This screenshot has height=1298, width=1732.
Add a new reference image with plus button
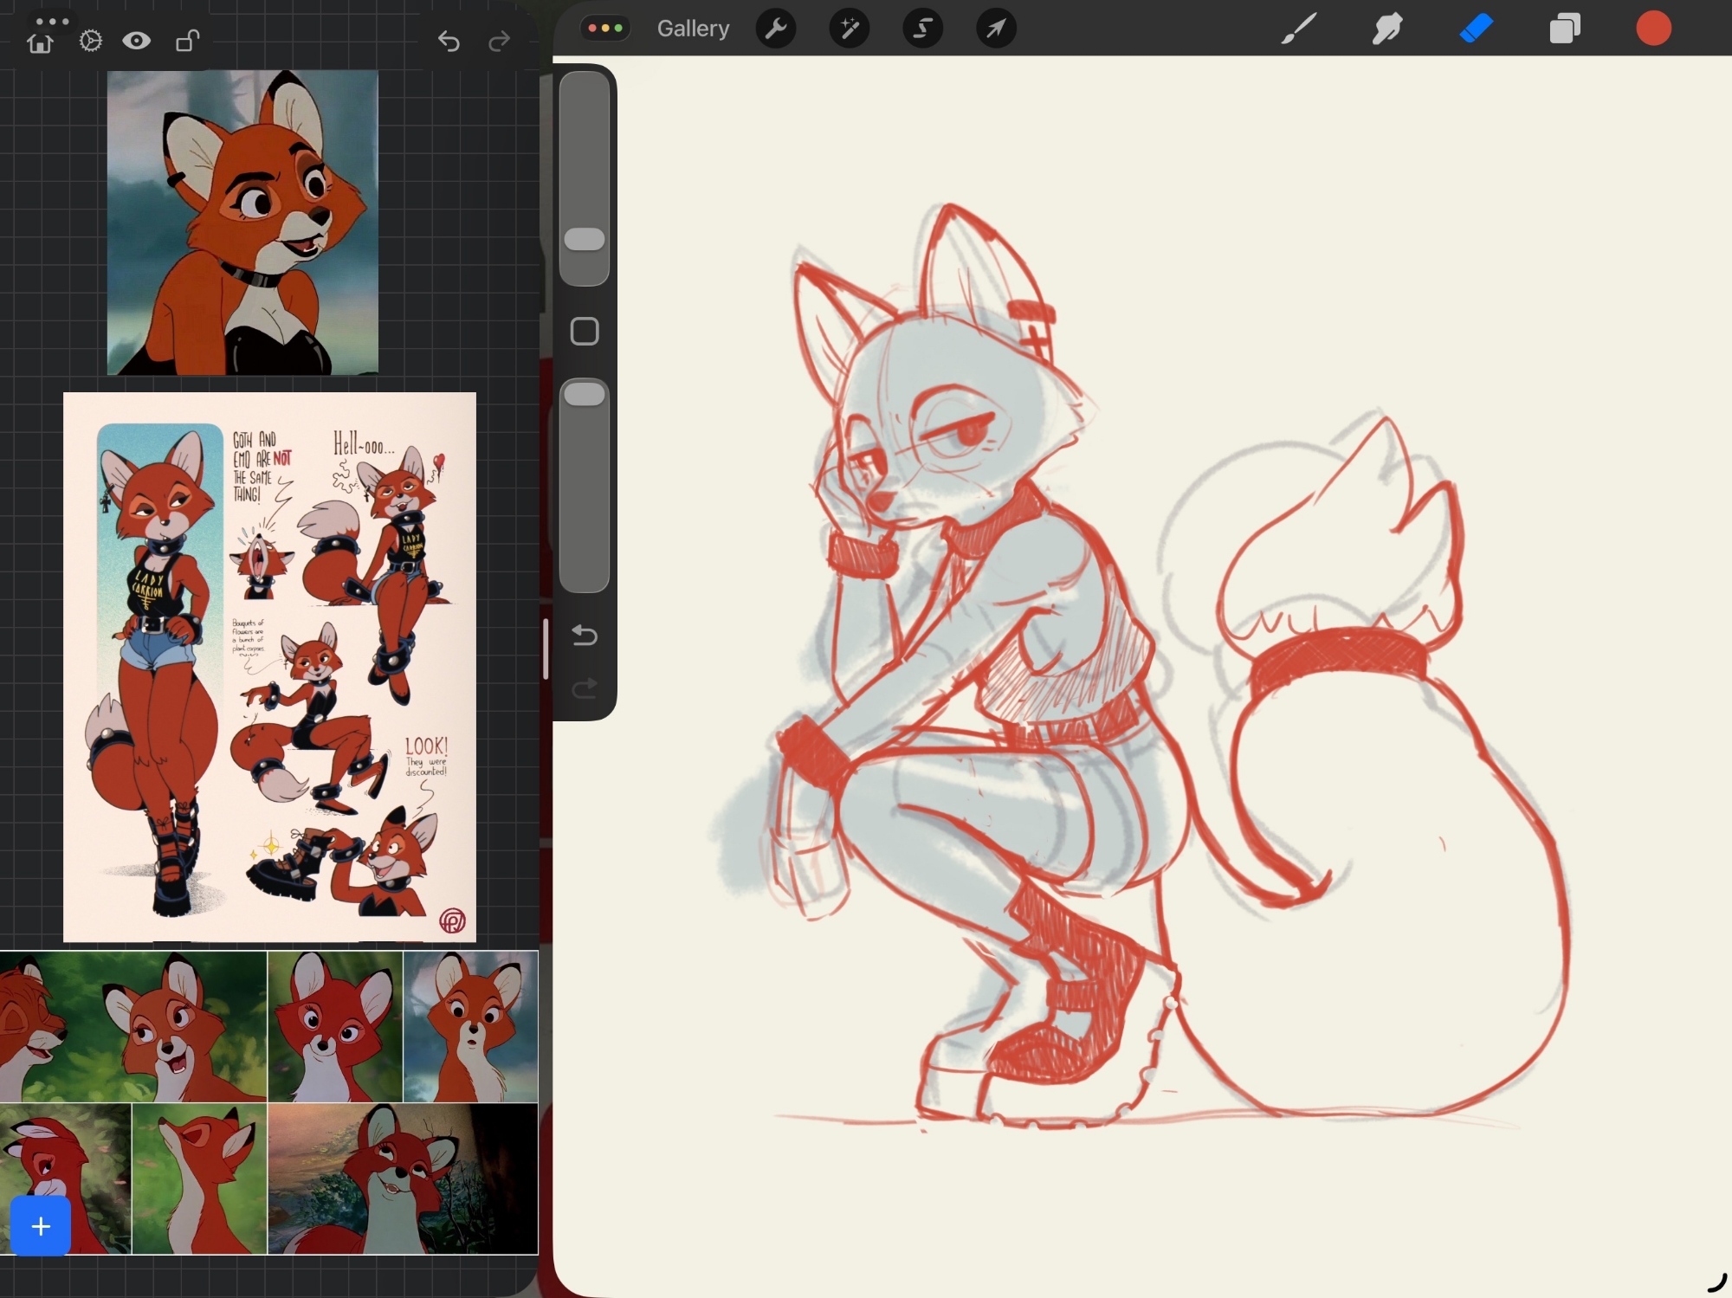point(41,1226)
